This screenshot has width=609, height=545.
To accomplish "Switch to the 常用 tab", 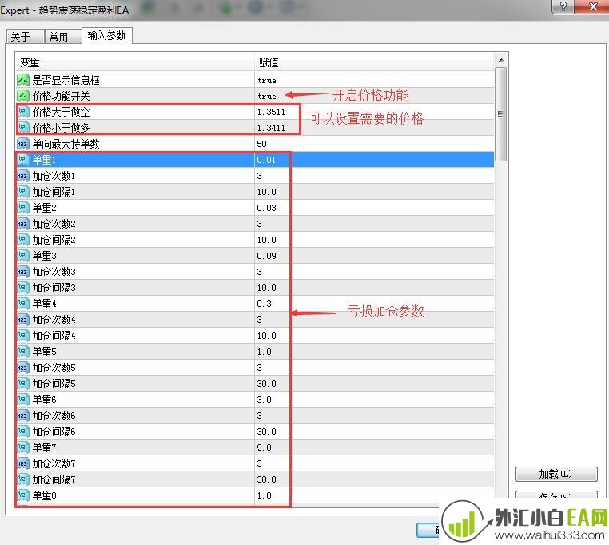I will click(63, 37).
